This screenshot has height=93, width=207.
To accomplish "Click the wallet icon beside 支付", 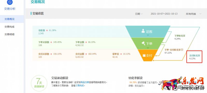I will click(144, 55).
